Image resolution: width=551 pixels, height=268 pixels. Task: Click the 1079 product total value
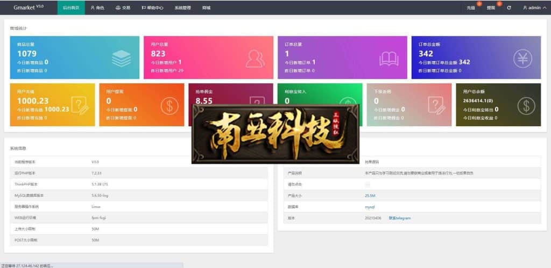(x=27, y=54)
